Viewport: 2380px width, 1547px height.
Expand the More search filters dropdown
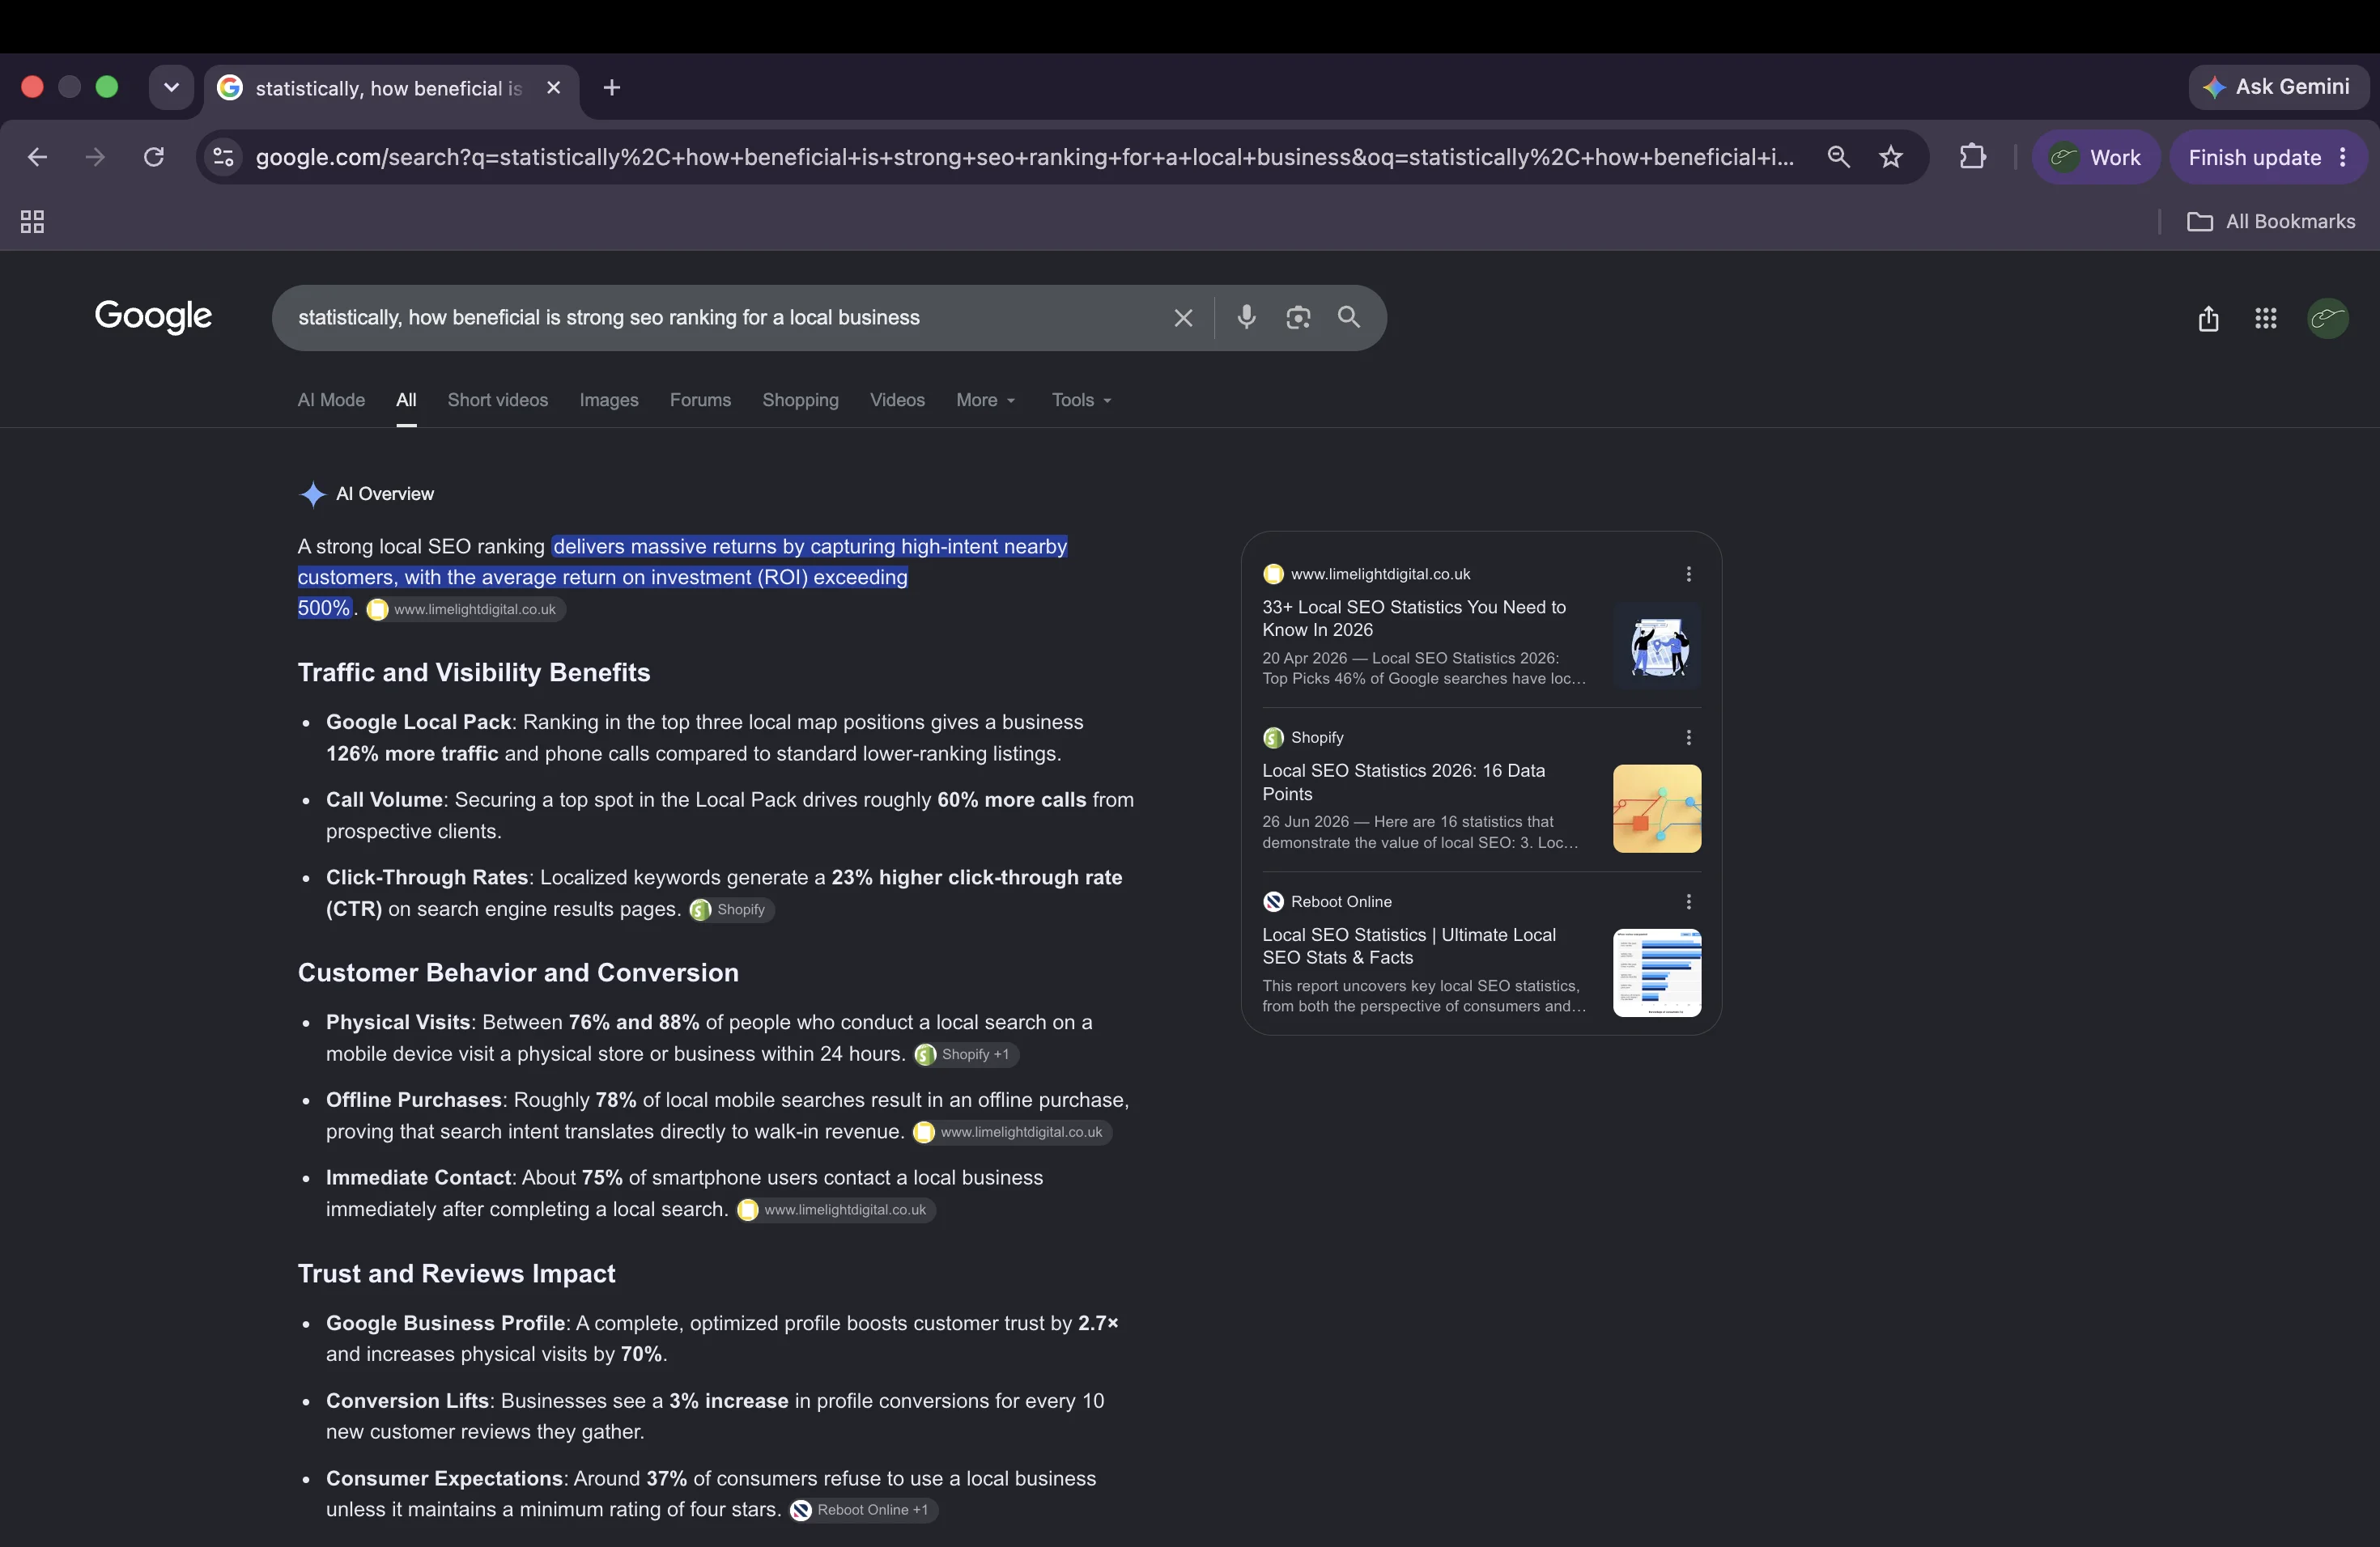pos(986,400)
